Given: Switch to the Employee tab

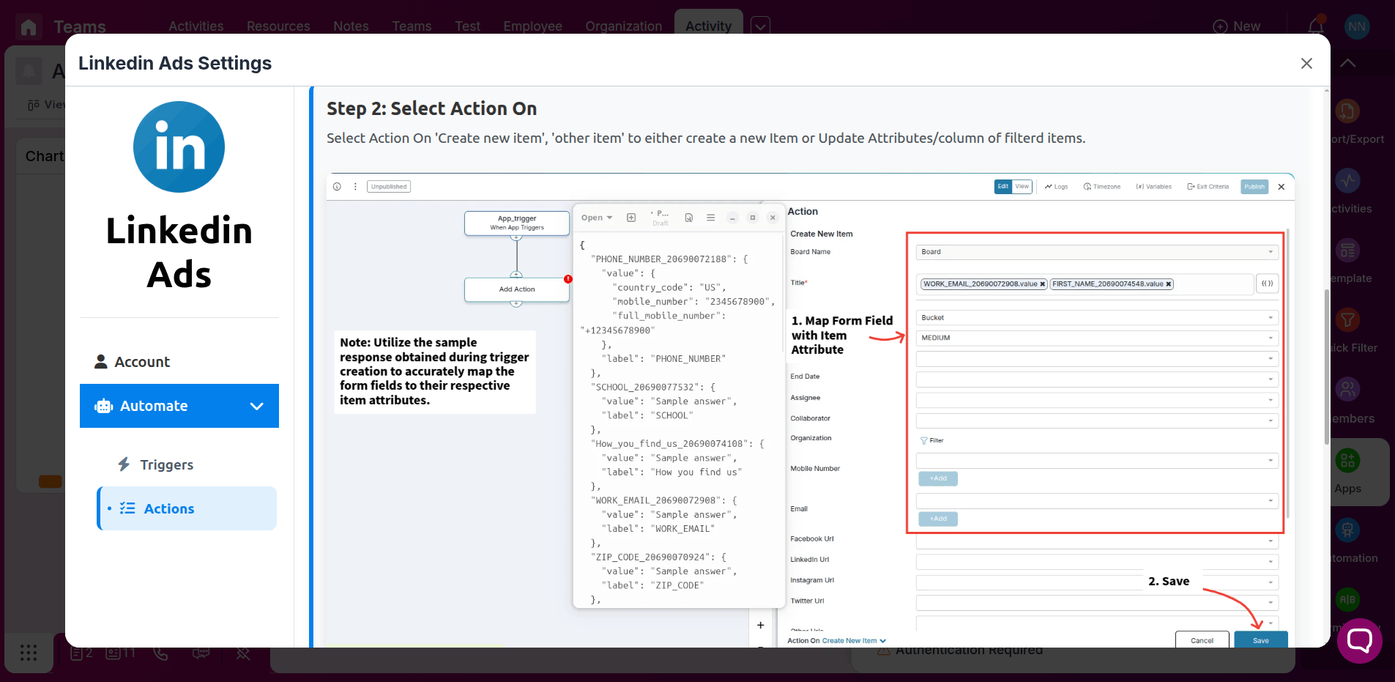Looking at the screenshot, I should [x=532, y=26].
